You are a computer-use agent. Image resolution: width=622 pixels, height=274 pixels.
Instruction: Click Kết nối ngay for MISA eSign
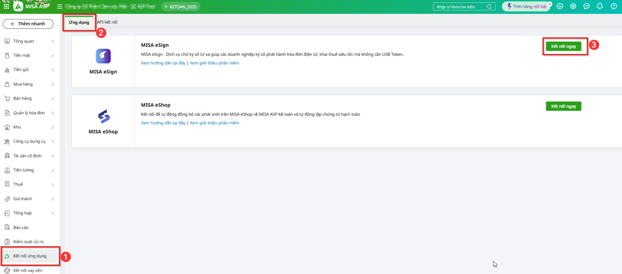click(x=563, y=46)
